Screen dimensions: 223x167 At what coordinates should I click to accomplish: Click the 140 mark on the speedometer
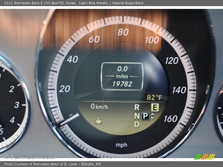point(179,90)
